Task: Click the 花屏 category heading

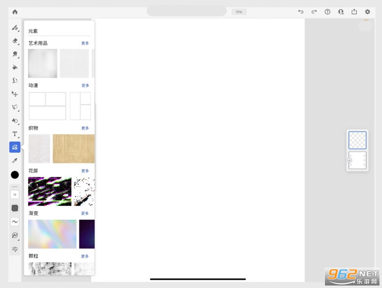Action: 33,171
